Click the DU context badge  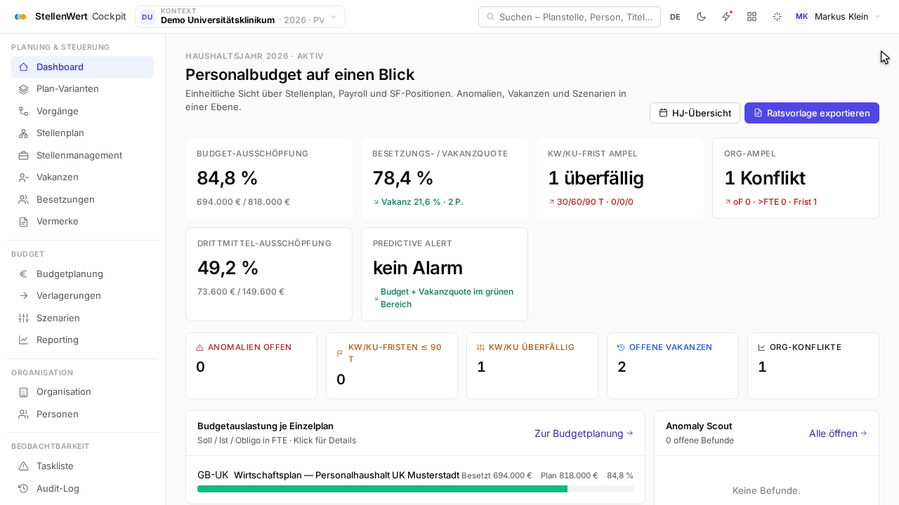click(x=147, y=17)
